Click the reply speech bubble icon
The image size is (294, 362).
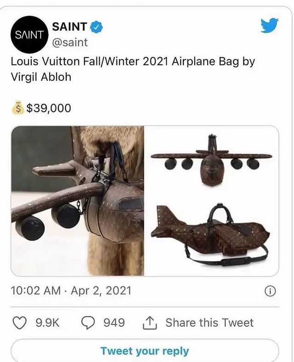[88, 322]
